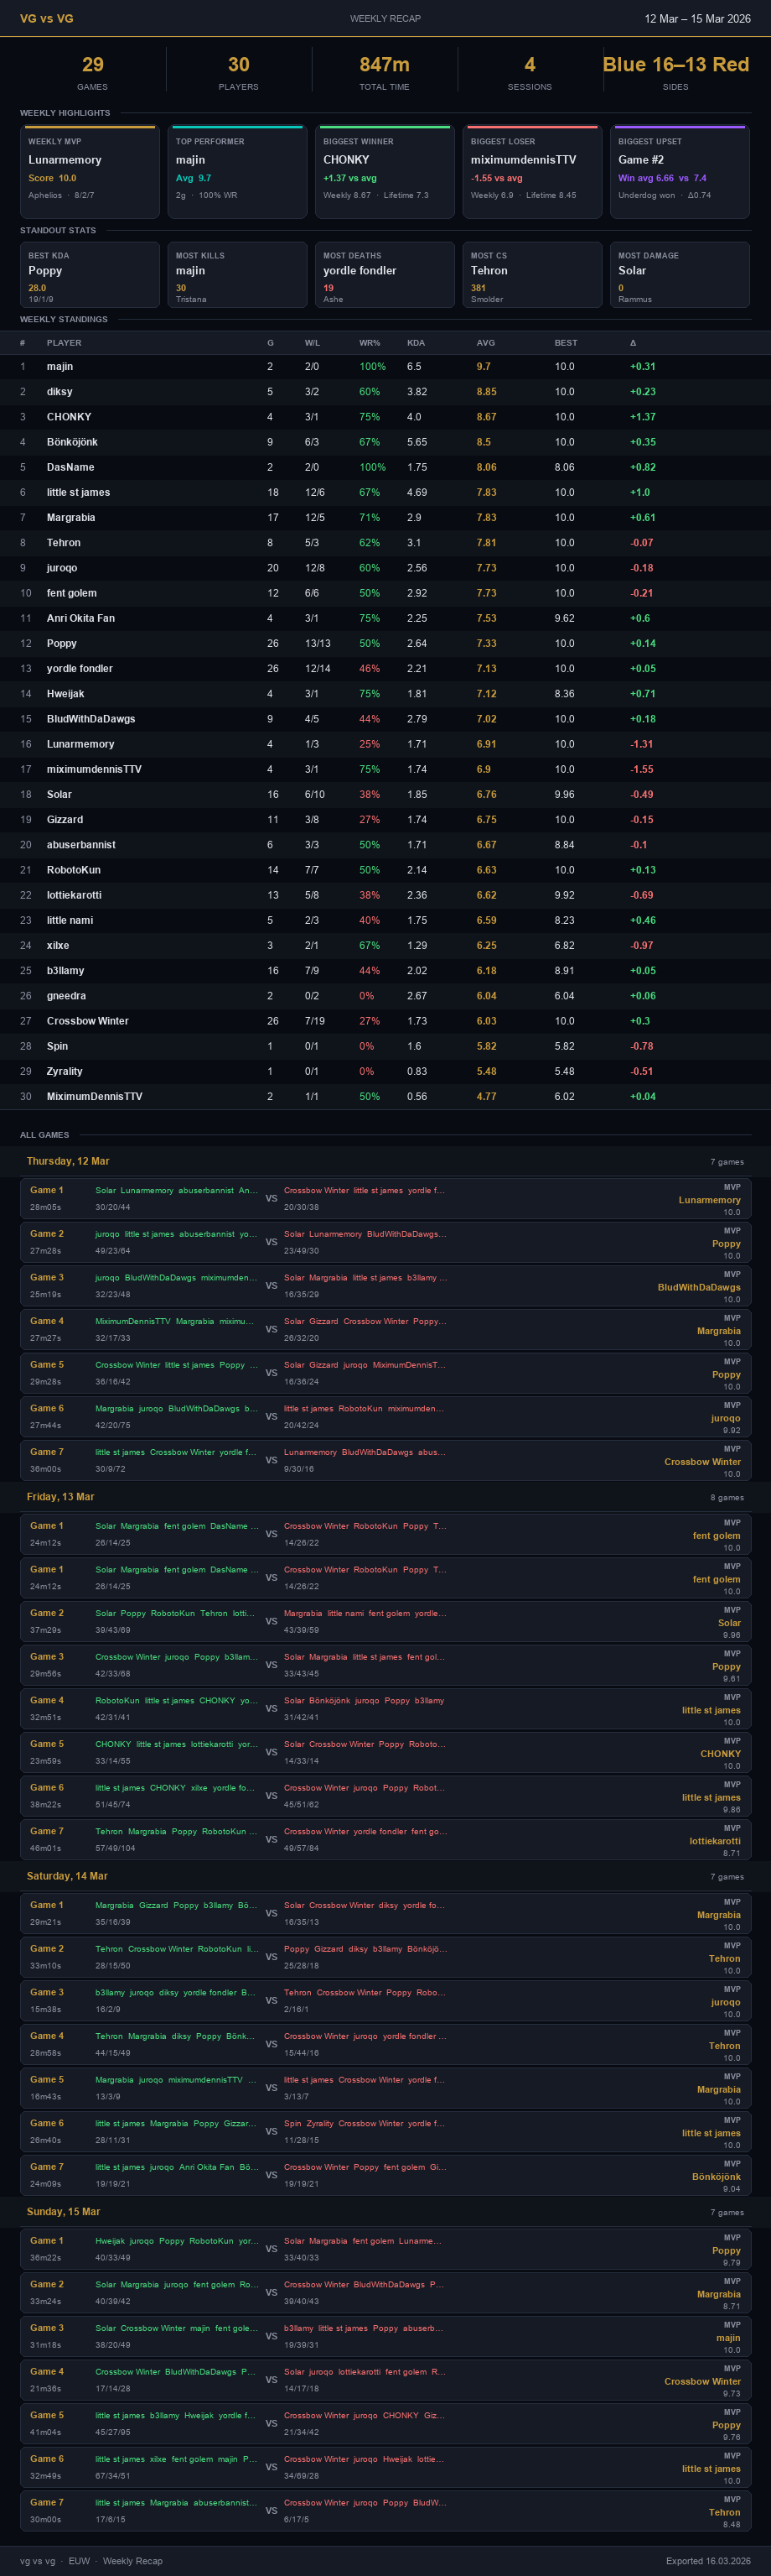Viewport: 771px width, 2576px height.
Task: Open the 24m09s game with MVP Bönköjönk
Action: tap(385, 2175)
